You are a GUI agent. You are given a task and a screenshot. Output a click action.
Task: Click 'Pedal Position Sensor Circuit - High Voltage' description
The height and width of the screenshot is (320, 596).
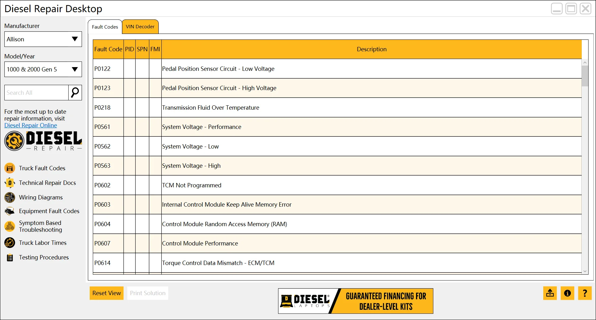click(x=219, y=88)
